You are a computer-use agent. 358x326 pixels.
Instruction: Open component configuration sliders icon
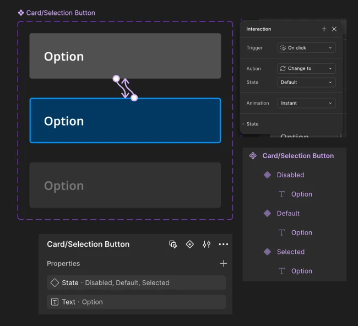[207, 244]
